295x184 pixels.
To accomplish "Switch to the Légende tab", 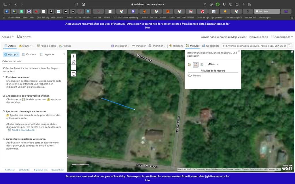I will (47, 54).
